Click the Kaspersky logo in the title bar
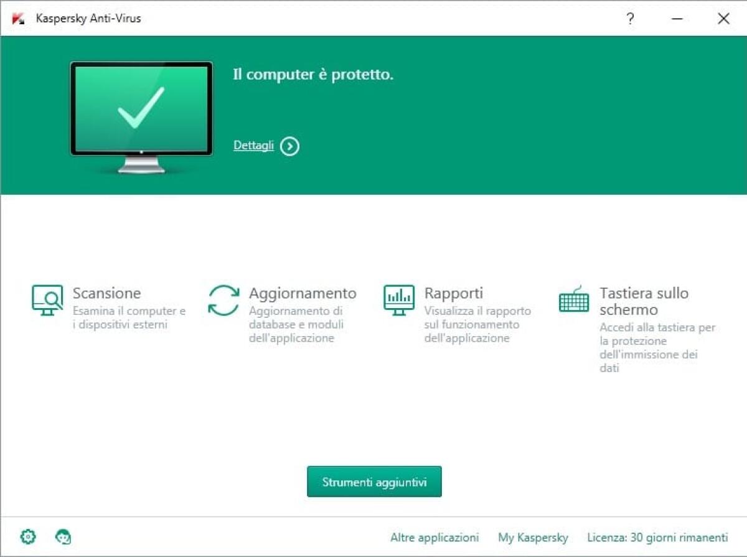 coord(17,18)
